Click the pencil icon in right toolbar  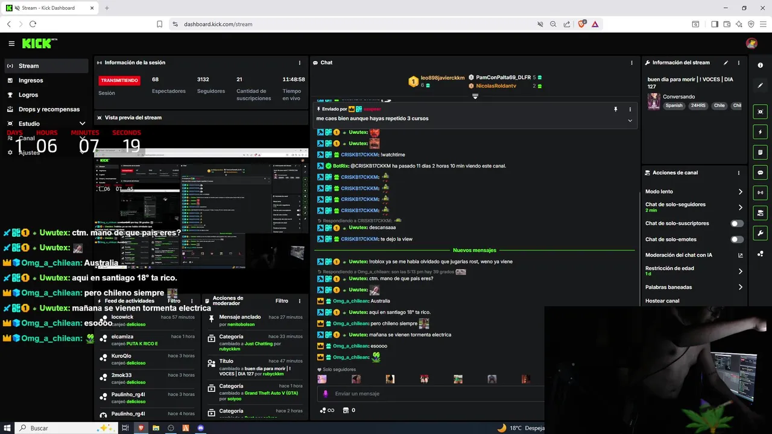click(761, 86)
